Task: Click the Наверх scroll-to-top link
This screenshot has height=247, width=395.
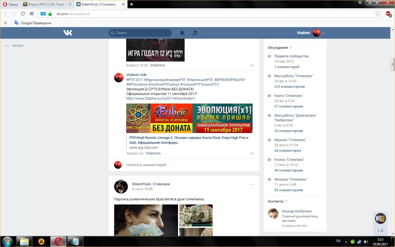Action: point(15,46)
